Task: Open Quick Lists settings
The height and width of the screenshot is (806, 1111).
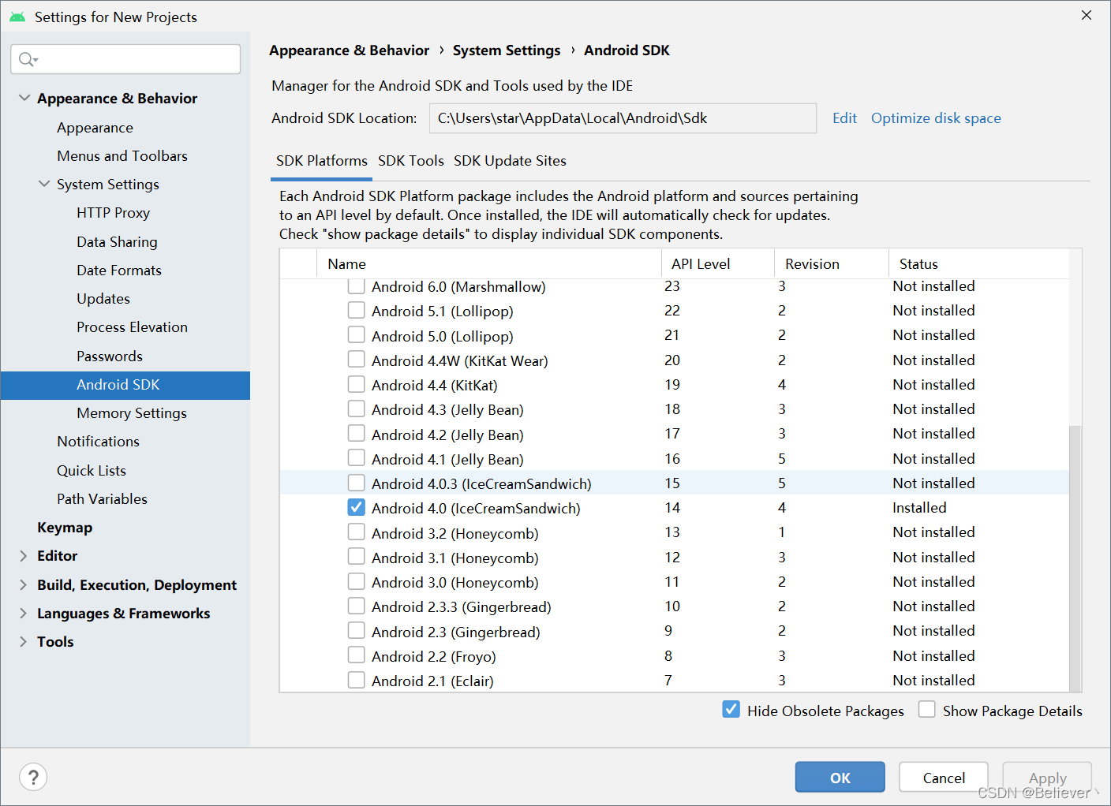Action: coord(92,471)
